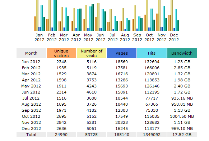Click the Sep 2012 pages value 12303
The height and width of the screenshot is (141, 209).
click(122, 110)
